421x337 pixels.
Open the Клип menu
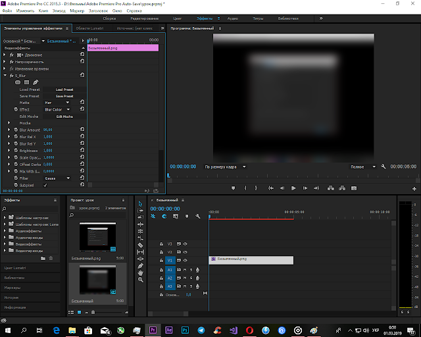[x=43, y=11]
